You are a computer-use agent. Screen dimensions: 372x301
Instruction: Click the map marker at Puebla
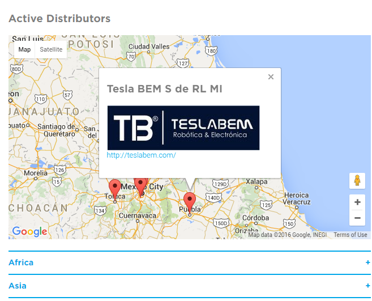click(x=190, y=202)
